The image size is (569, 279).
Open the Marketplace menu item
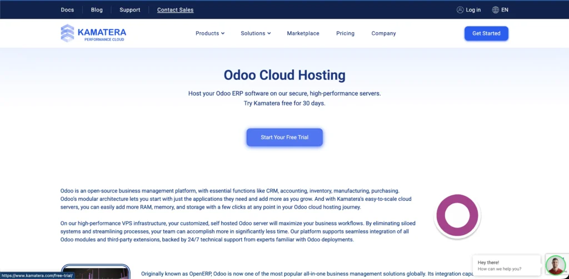(x=303, y=33)
